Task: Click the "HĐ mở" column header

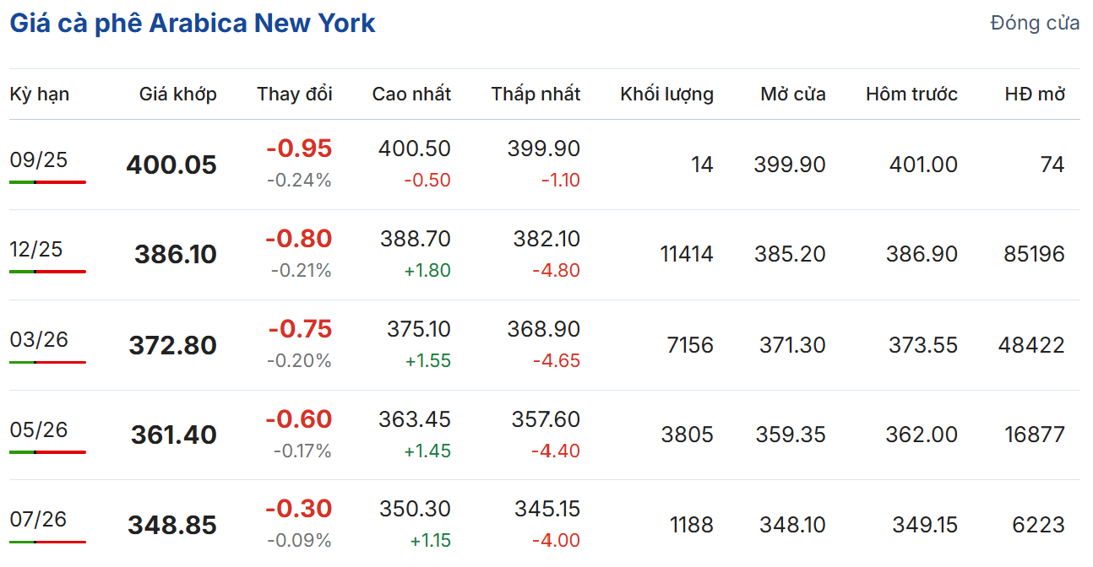Action: coord(1035,94)
